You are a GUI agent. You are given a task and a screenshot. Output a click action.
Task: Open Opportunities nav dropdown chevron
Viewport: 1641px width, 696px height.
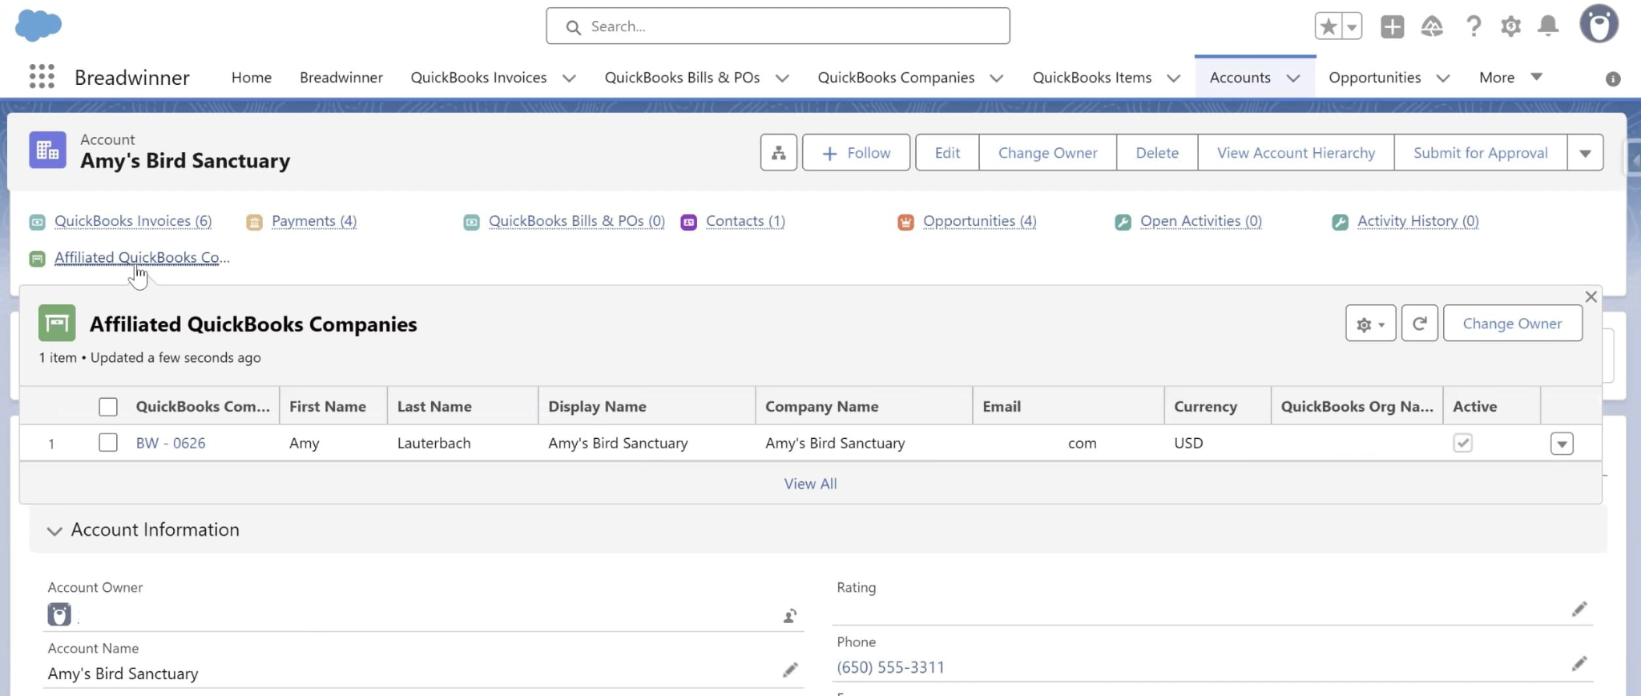click(1442, 78)
